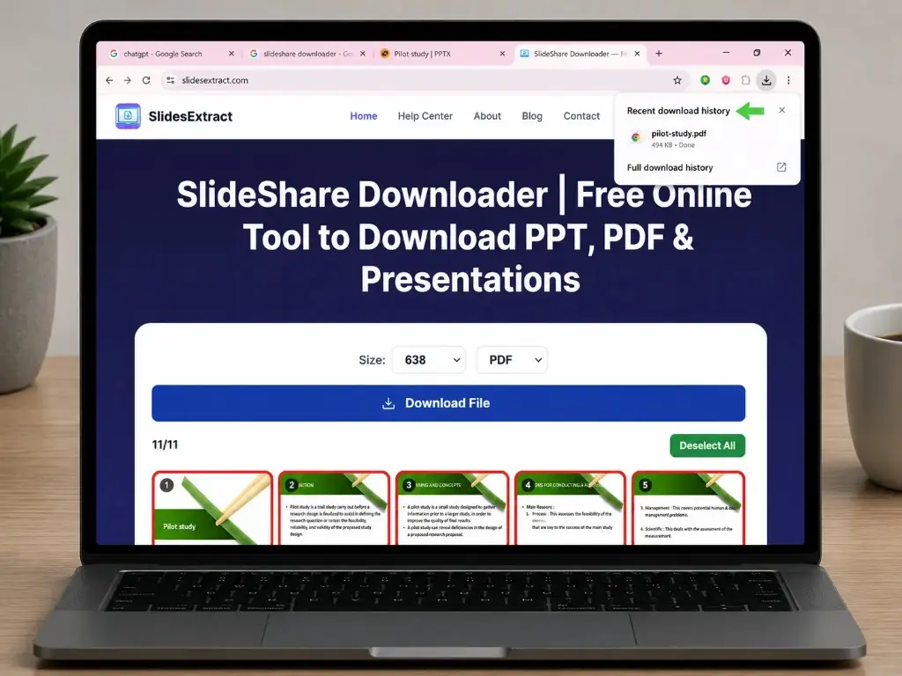The width and height of the screenshot is (902, 676).
Task: Click the SlidesExtract brand name
Action: click(190, 116)
